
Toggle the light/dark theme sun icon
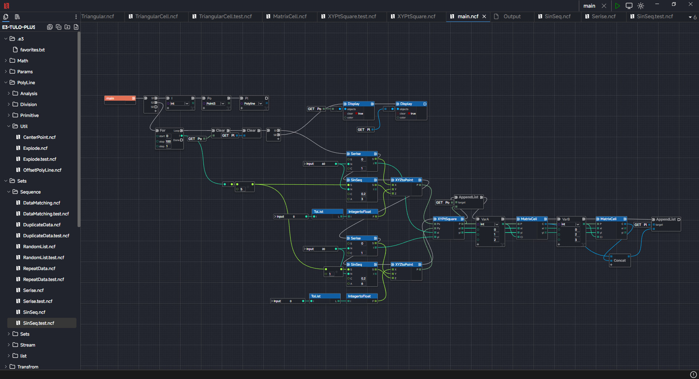[641, 6]
